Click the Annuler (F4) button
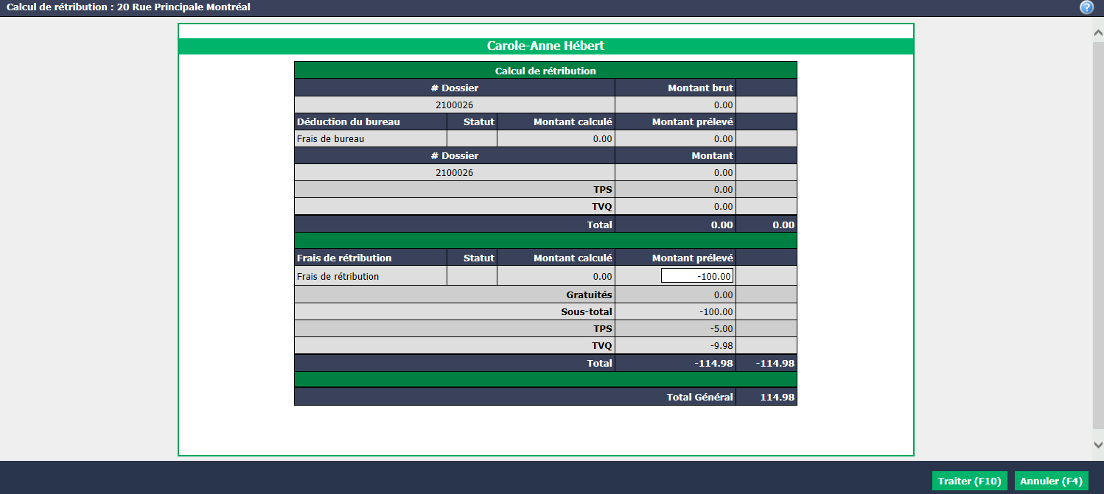The image size is (1104, 494). point(1052,481)
